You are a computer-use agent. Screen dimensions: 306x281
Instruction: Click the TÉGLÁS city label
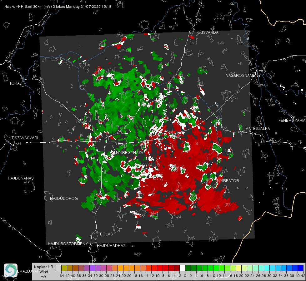tap(105, 234)
